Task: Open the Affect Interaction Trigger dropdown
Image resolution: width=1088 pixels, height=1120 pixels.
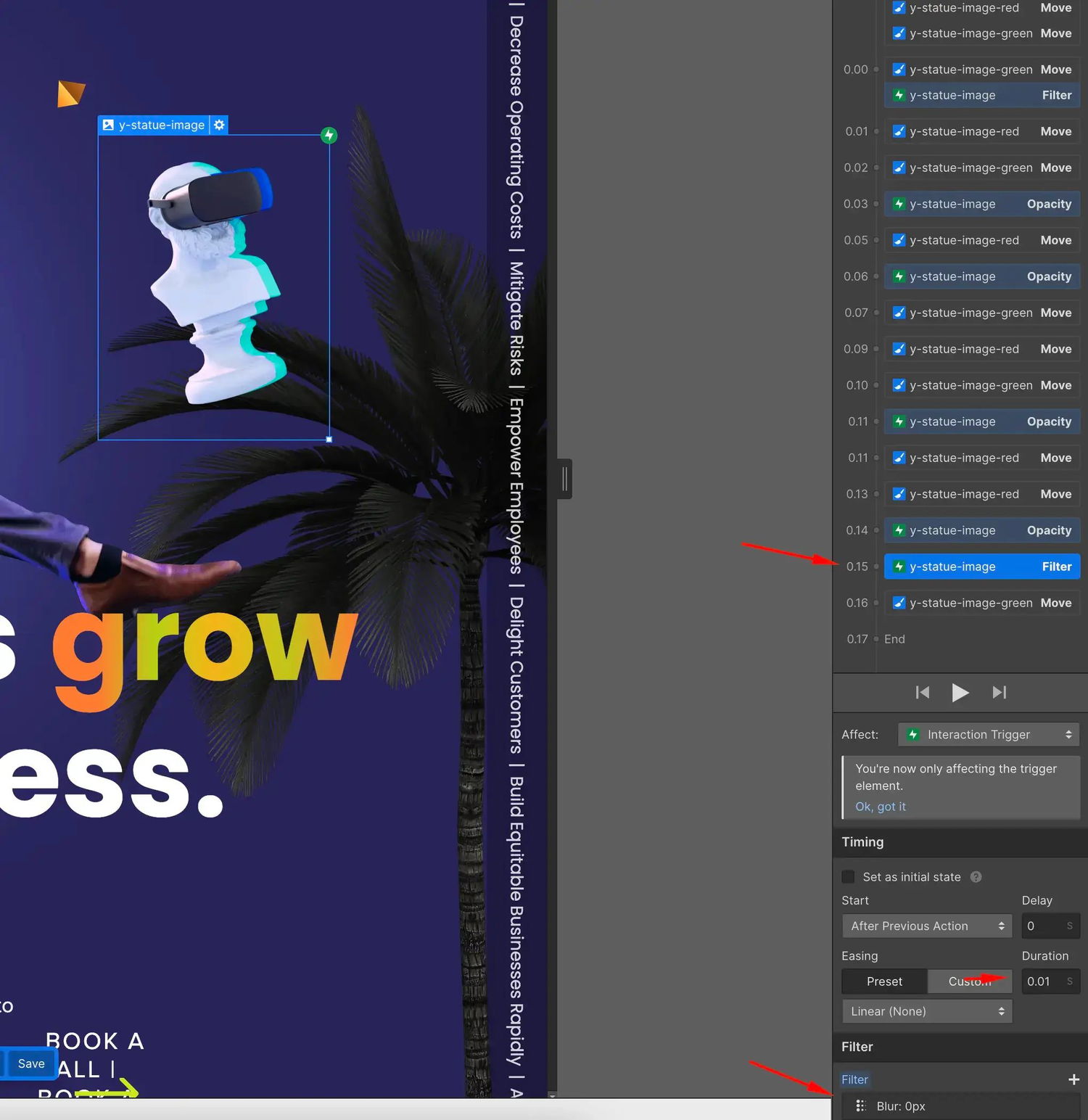Action: pyautogui.click(x=989, y=735)
